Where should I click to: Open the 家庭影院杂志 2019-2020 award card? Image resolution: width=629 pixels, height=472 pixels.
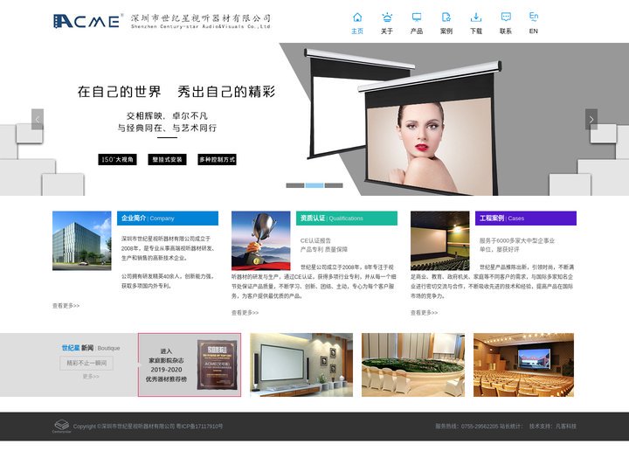tap(190, 364)
